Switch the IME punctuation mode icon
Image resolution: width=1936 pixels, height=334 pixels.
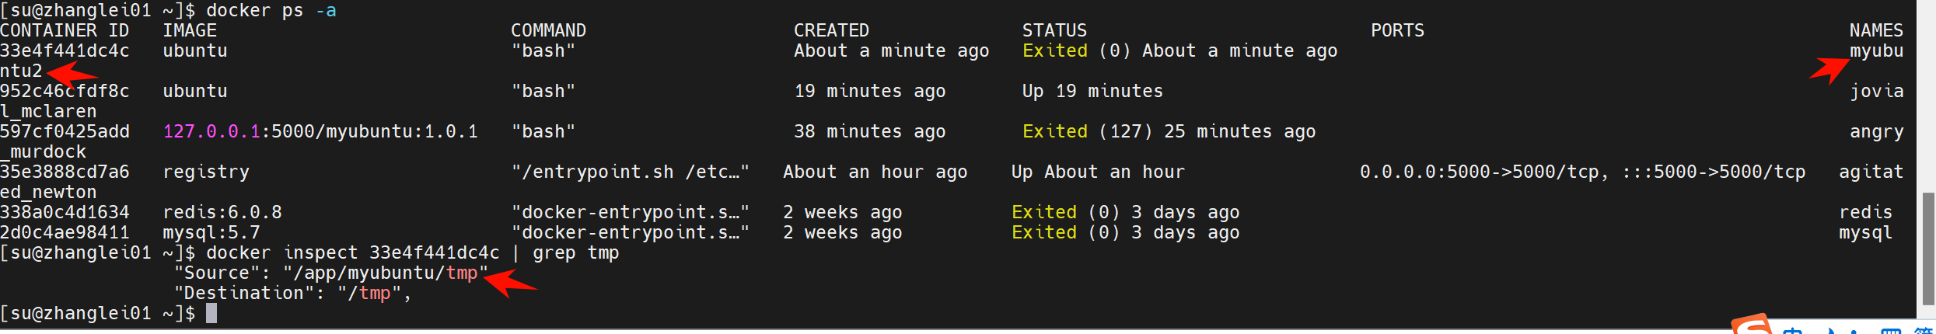[1855, 332]
